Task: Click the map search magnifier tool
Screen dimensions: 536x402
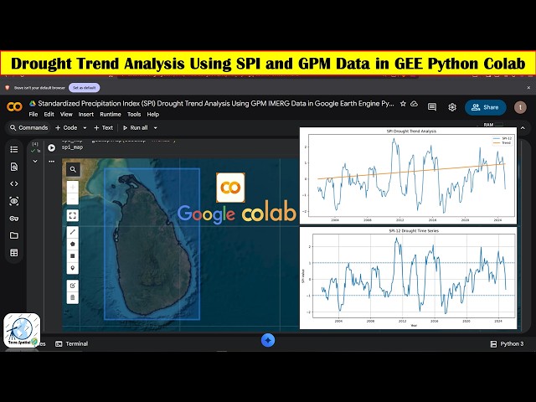Action: click(73, 169)
